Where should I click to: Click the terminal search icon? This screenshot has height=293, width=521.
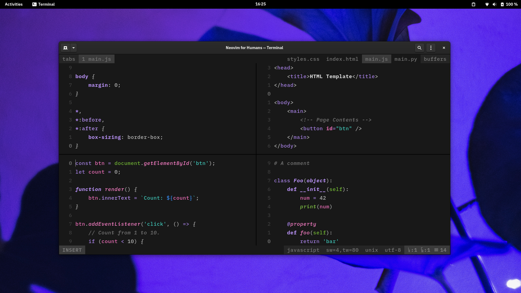(x=419, y=48)
